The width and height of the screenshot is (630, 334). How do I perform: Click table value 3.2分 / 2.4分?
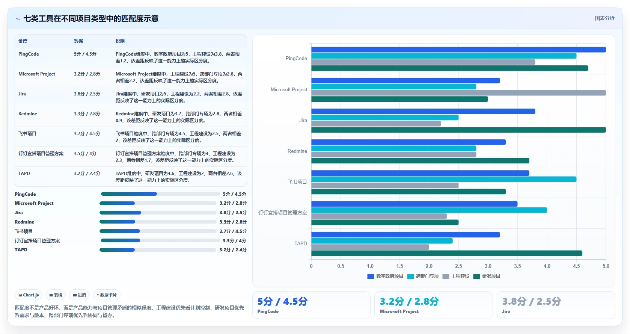87,174
